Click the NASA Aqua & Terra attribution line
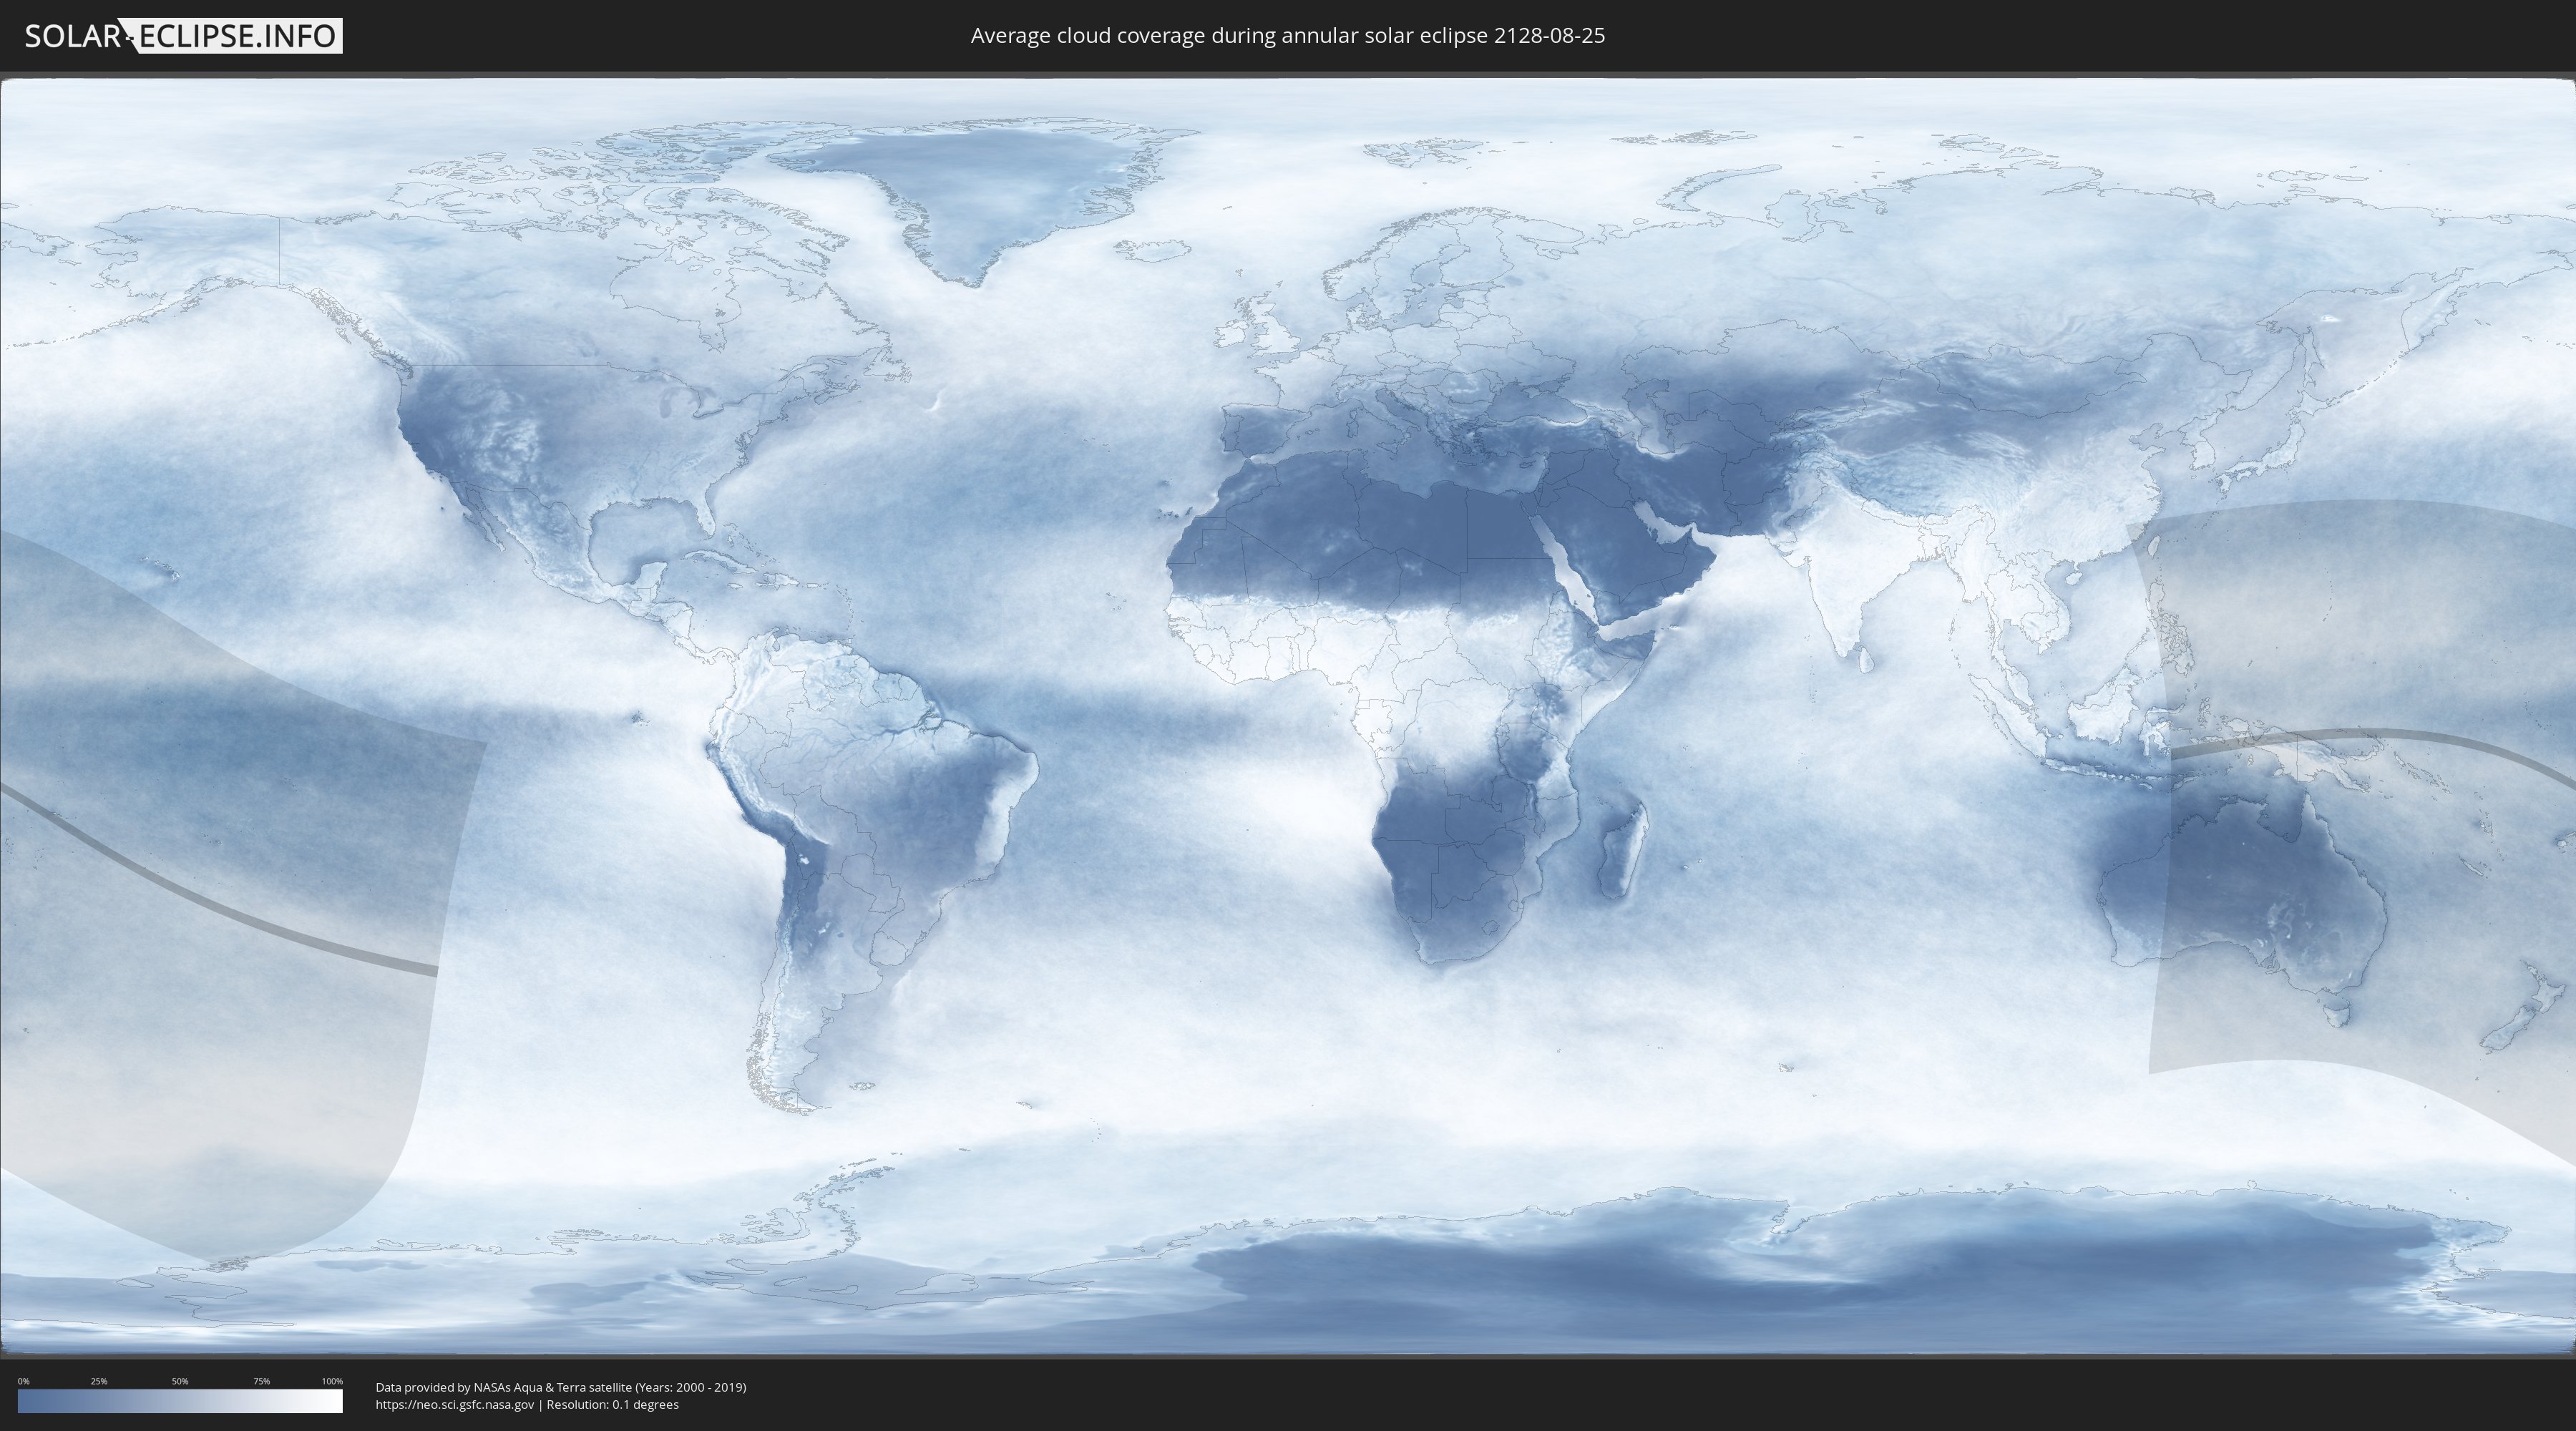Image resolution: width=2576 pixels, height=1431 pixels. tap(560, 1387)
